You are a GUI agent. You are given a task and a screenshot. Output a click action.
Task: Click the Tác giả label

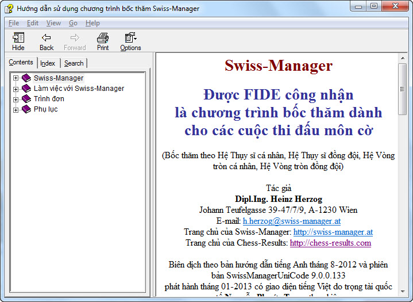point(279,188)
